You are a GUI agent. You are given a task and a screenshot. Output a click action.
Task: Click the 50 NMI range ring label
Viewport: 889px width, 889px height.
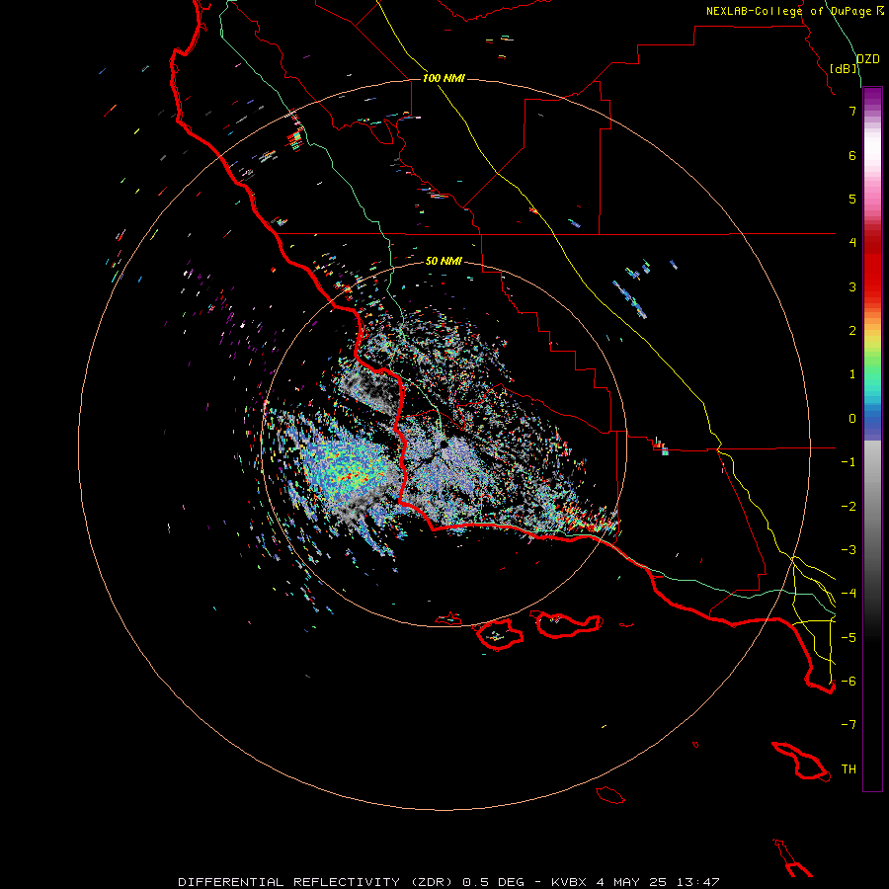pyautogui.click(x=444, y=261)
